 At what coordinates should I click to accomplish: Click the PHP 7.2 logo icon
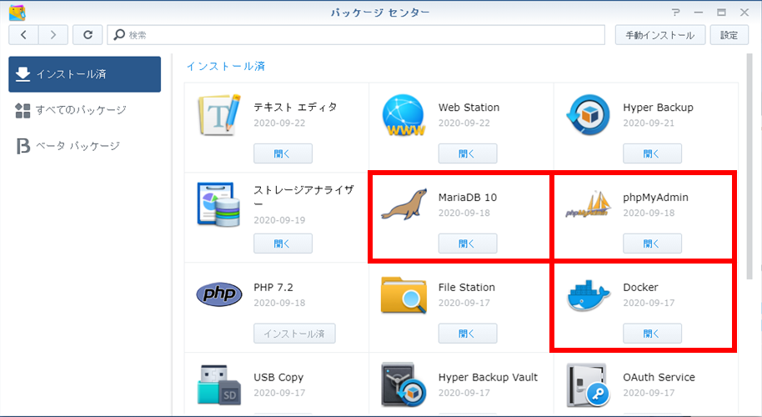(219, 294)
